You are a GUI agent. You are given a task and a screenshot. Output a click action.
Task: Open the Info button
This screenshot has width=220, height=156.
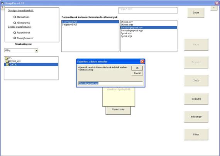pyautogui.click(x=196, y=81)
